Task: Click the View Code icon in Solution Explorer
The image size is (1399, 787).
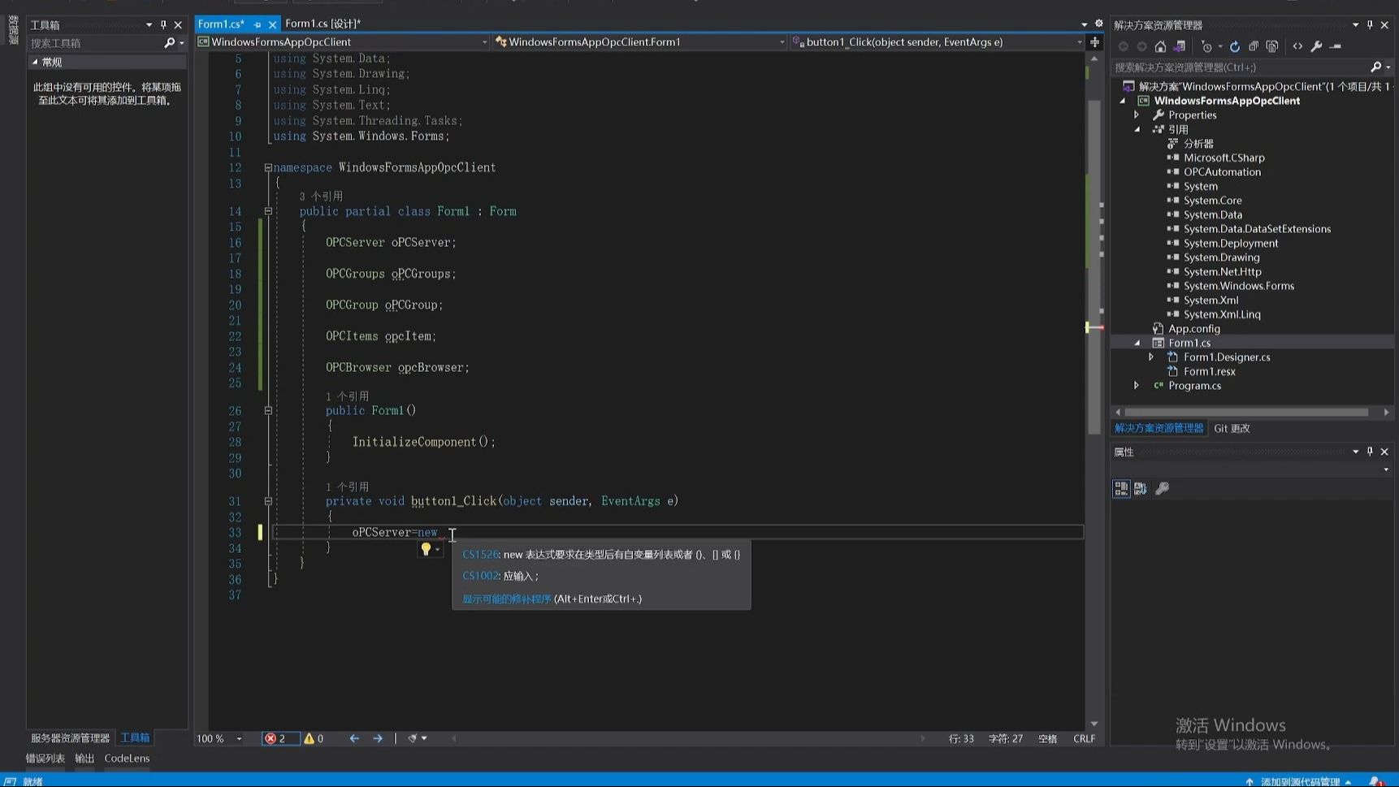Action: click(x=1297, y=46)
